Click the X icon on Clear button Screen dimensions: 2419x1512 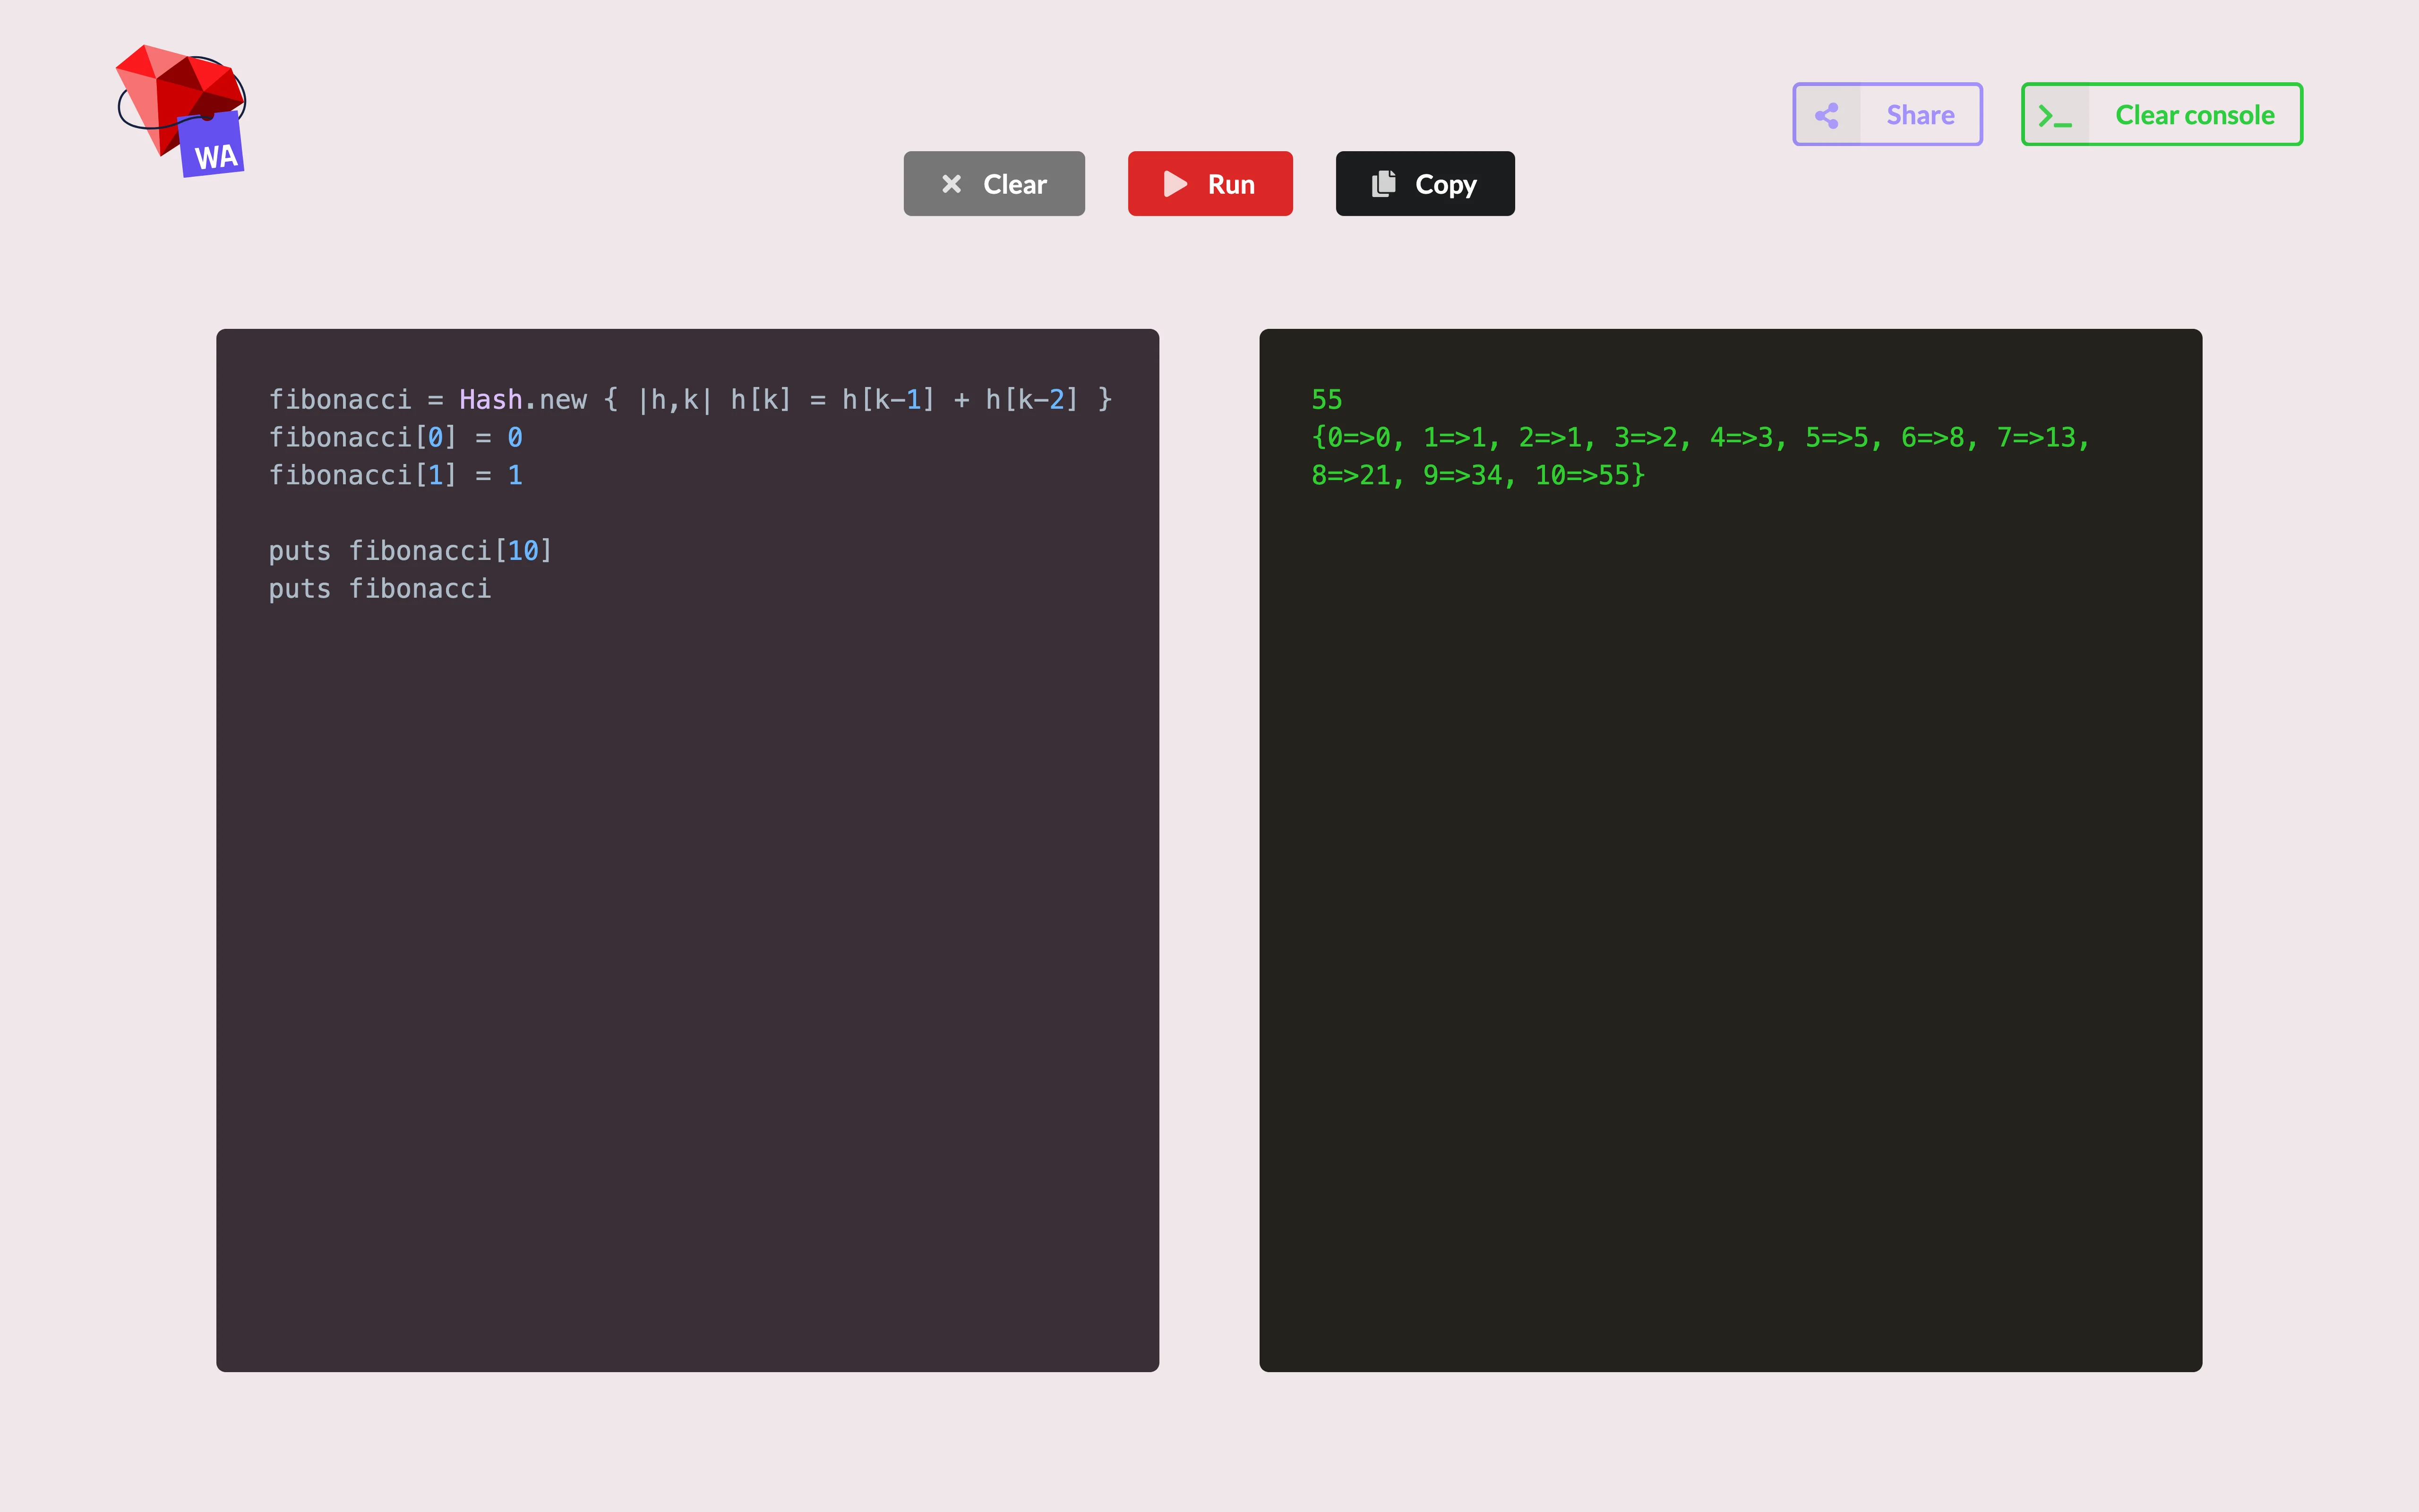click(x=951, y=184)
